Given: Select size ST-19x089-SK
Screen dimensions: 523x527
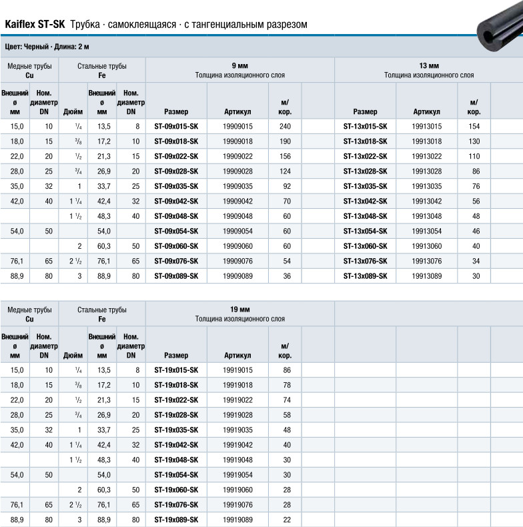Looking at the screenshot, I should (176, 520).
